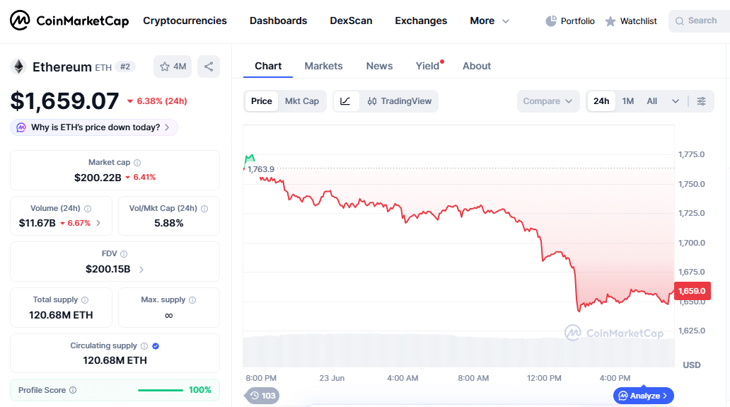Click the 23 Jun axis label
Viewport: 730px width, 407px height.
(x=332, y=378)
